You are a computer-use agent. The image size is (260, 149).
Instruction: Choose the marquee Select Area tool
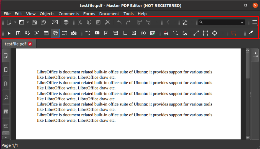coord(65,33)
